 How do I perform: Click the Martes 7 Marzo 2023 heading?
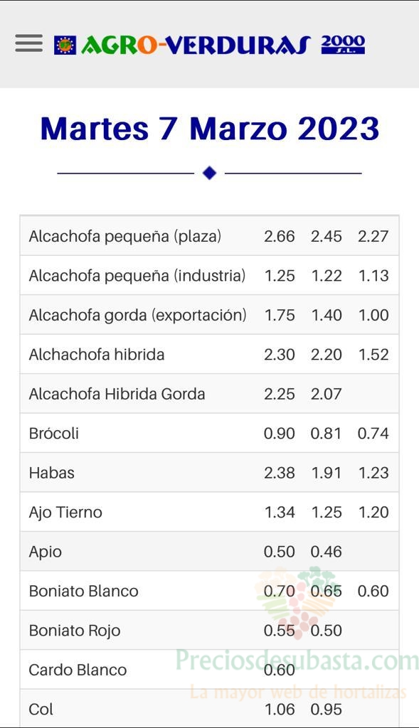pyautogui.click(x=209, y=128)
